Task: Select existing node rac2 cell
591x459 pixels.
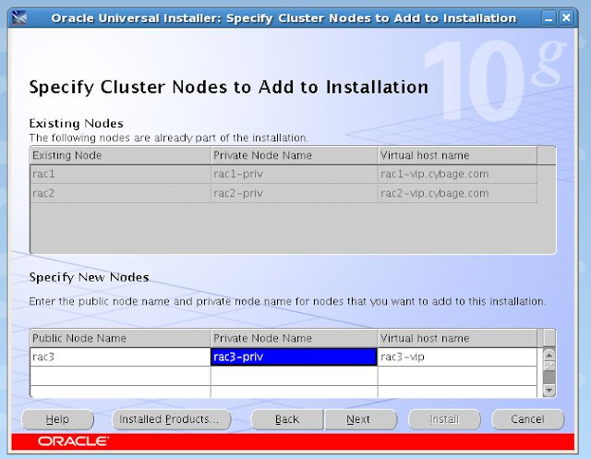Action: tap(120, 193)
